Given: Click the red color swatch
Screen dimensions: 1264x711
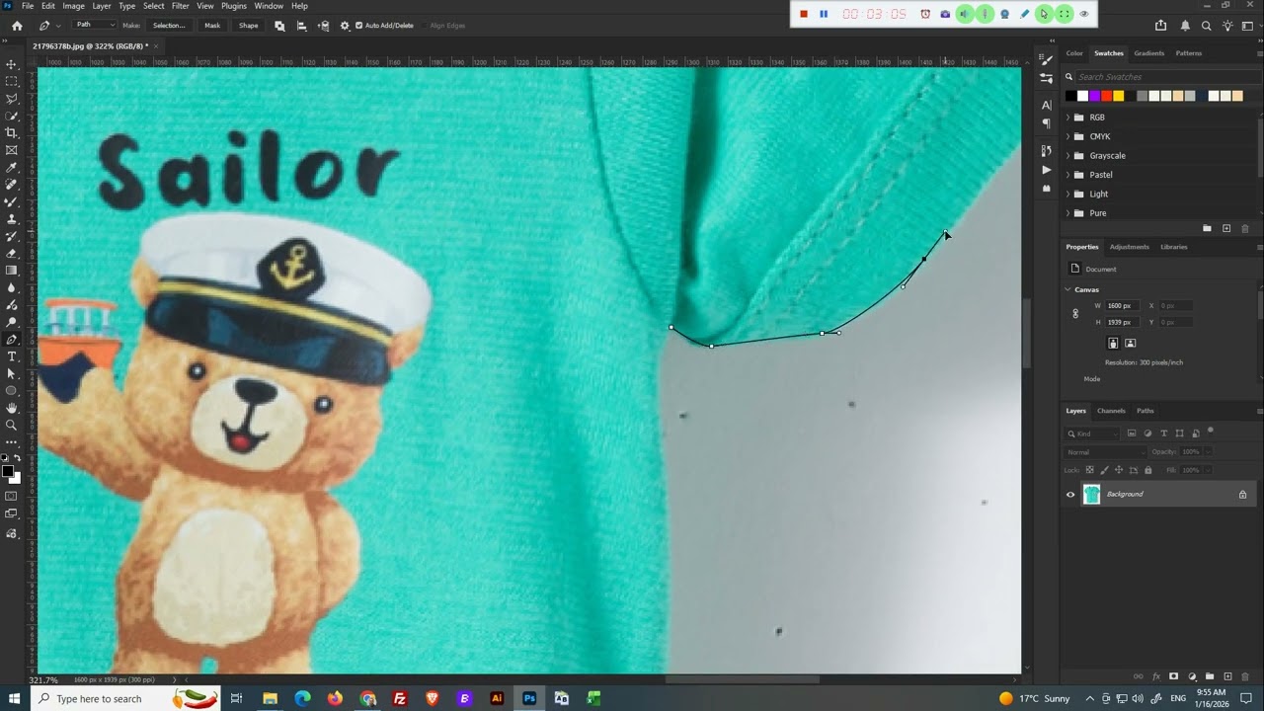Looking at the screenshot, I should pyautogui.click(x=1106, y=96).
